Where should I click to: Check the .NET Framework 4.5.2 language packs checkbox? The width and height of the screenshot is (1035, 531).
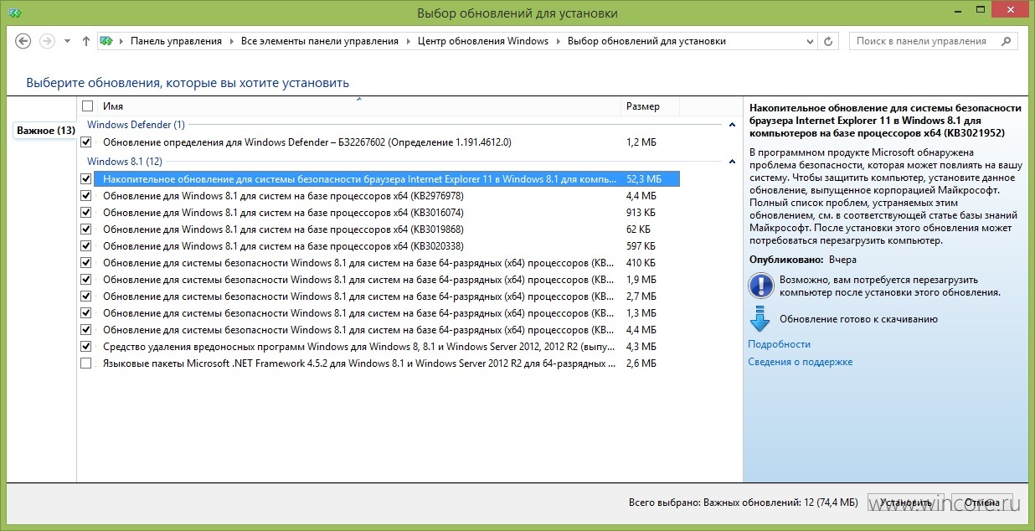[86, 363]
